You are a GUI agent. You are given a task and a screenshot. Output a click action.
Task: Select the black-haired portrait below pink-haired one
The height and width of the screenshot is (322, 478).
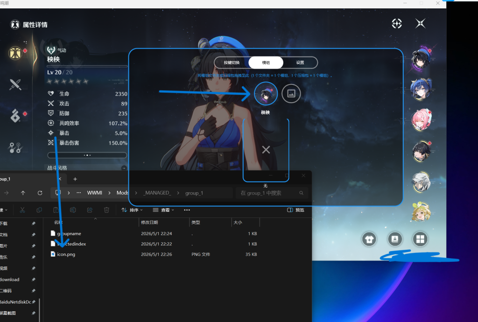(421, 151)
